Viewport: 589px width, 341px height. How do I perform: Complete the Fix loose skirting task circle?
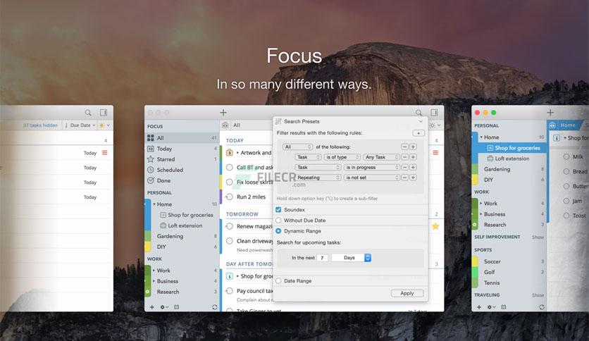tap(230, 182)
